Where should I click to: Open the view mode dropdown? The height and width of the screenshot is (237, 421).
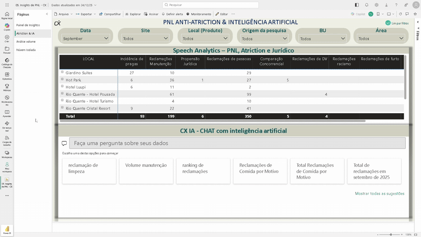coord(390,14)
